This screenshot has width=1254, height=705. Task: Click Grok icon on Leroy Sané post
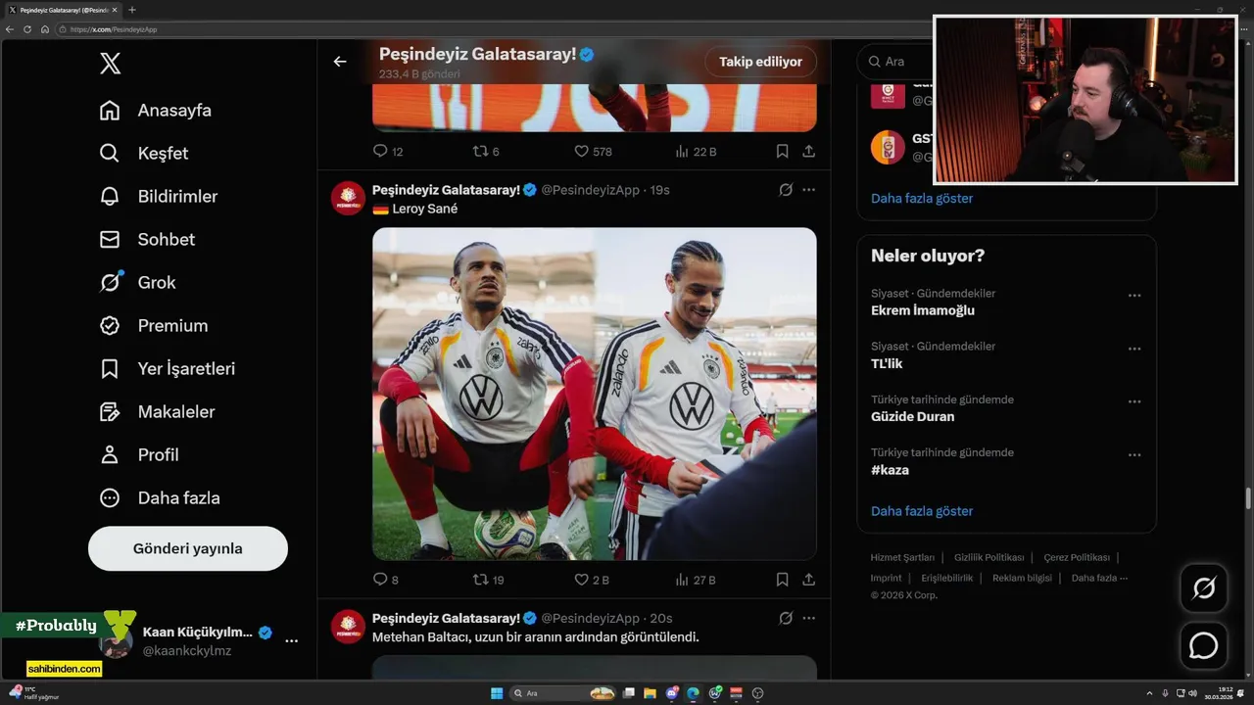coord(785,190)
